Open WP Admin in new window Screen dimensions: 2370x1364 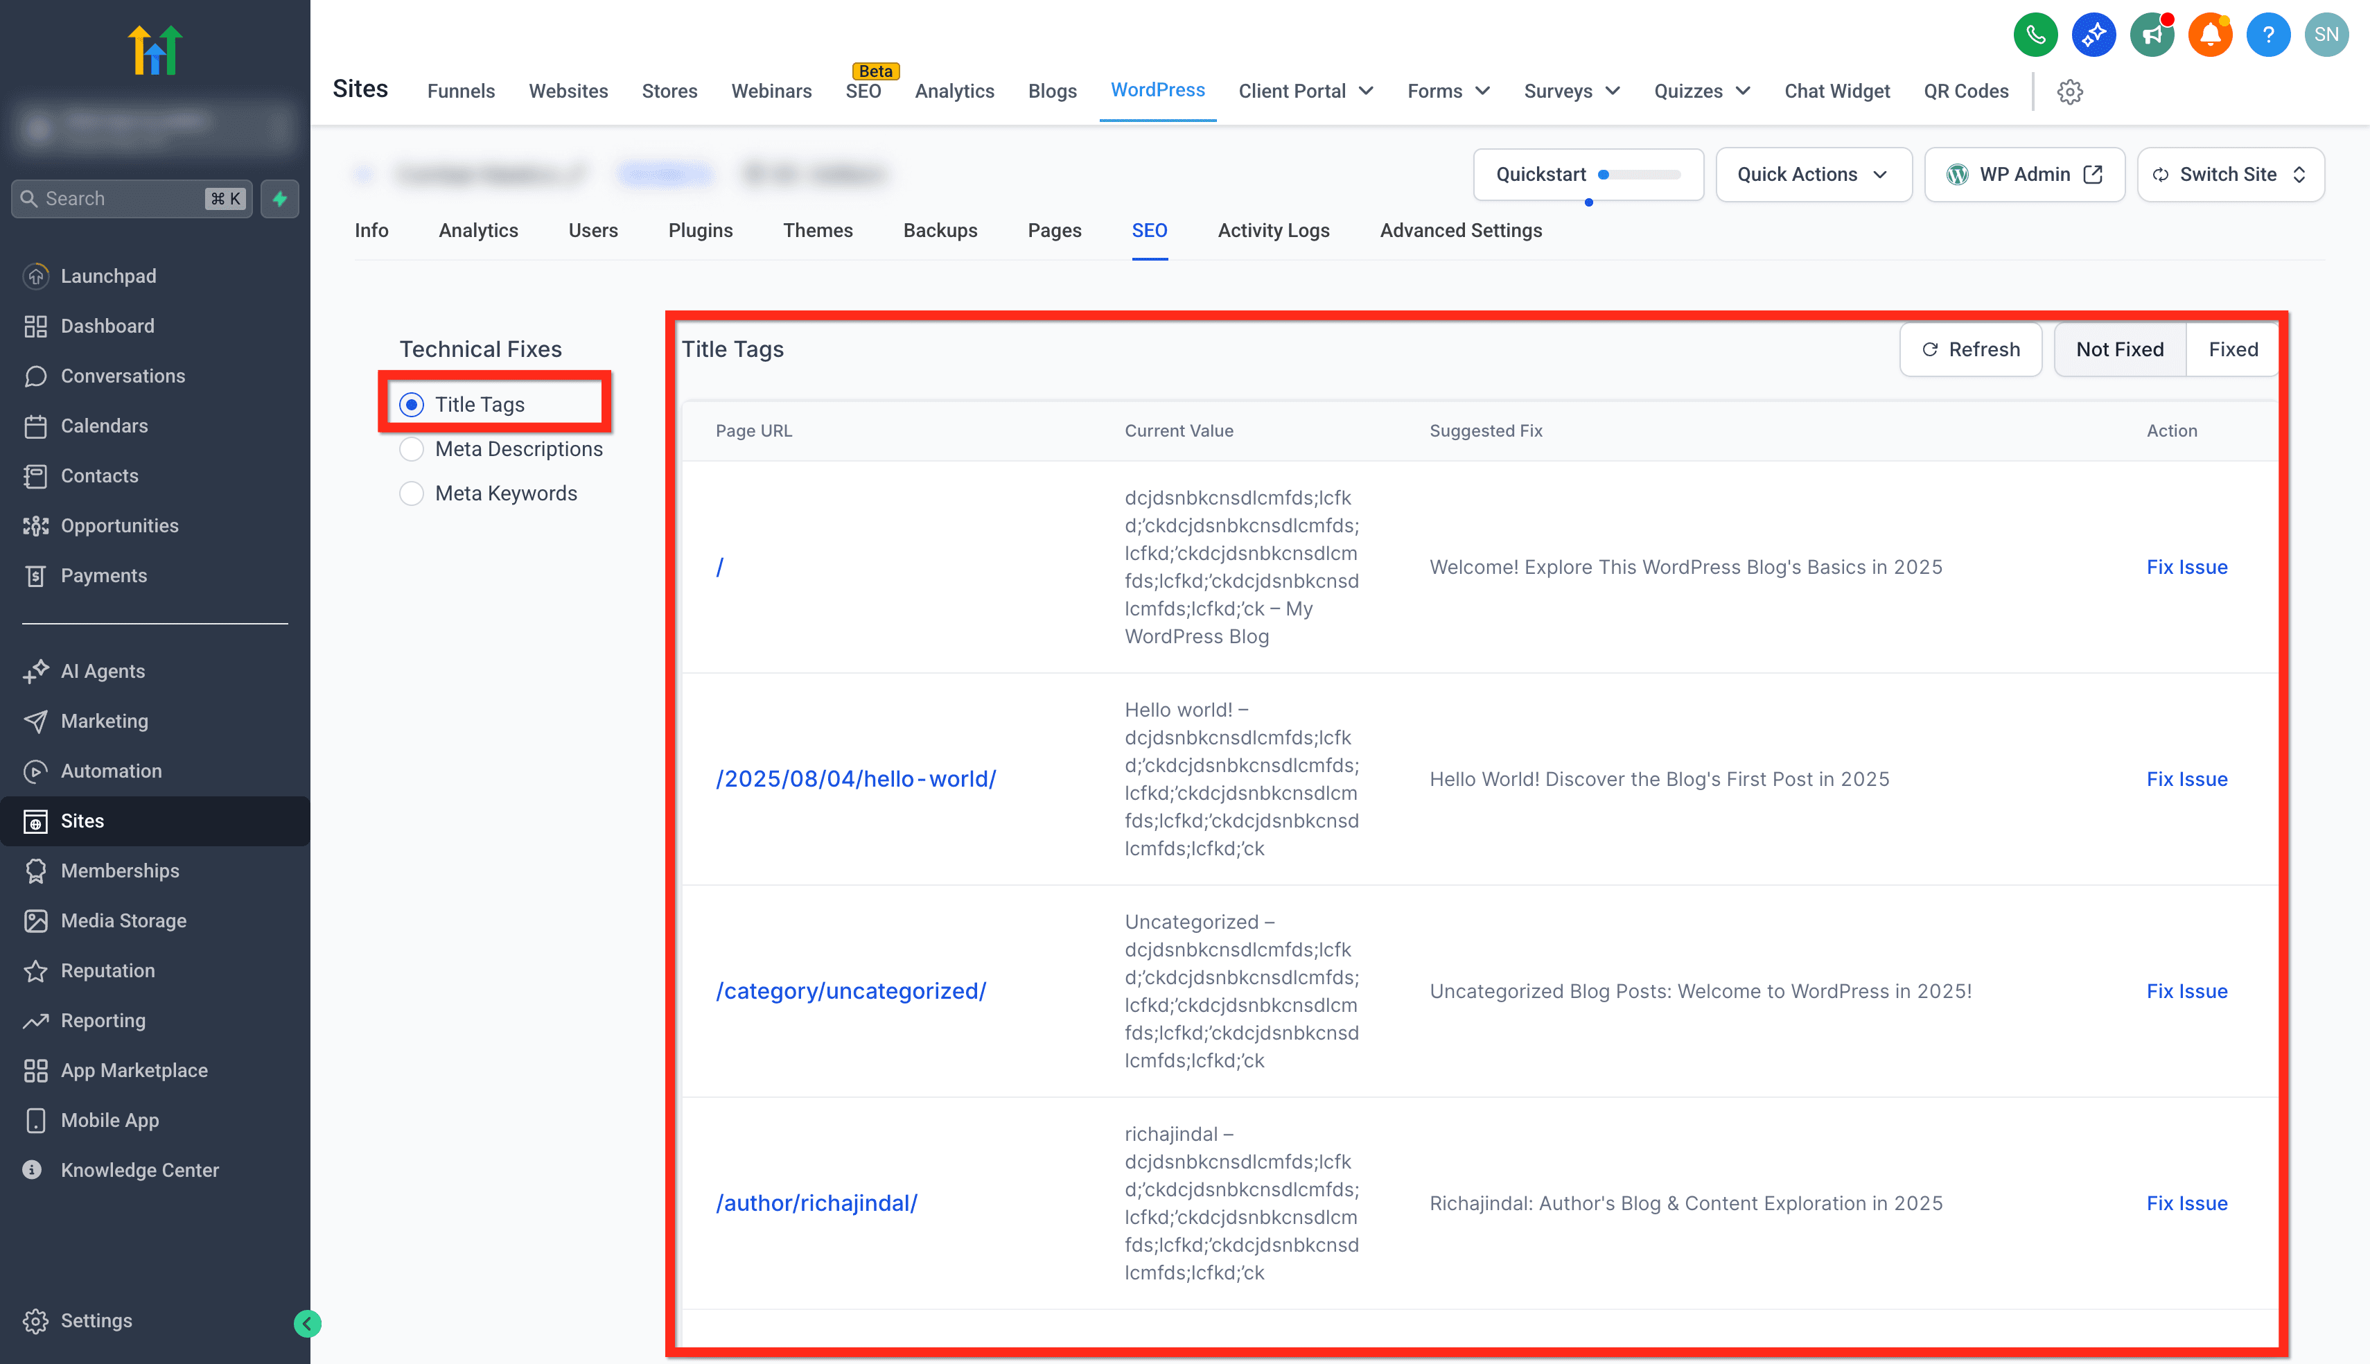pos(2024,174)
